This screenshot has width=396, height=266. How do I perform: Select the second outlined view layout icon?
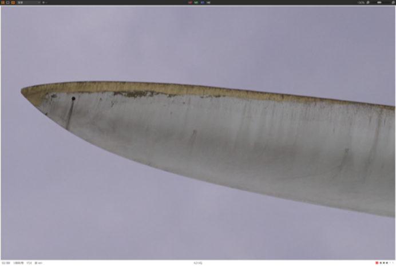coord(8,2)
